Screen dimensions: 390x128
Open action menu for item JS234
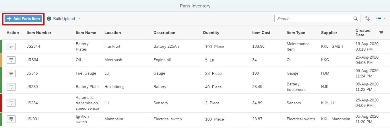(x=11, y=103)
